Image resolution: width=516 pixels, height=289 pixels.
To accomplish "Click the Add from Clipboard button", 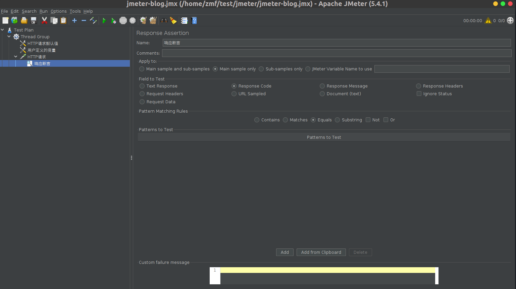I will pyautogui.click(x=321, y=252).
